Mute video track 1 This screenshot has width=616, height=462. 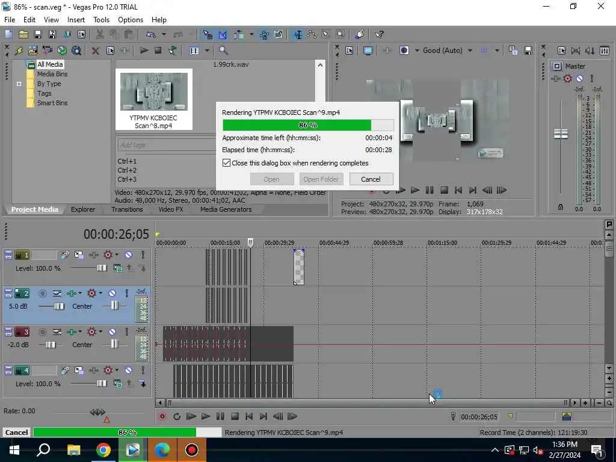[129, 255]
